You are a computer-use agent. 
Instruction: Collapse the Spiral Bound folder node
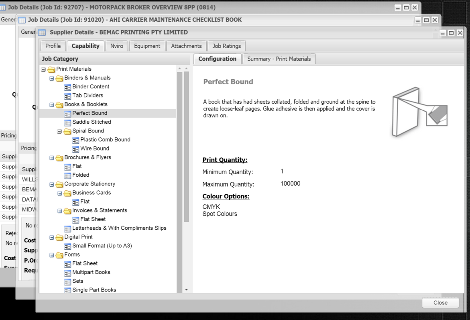pos(60,131)
